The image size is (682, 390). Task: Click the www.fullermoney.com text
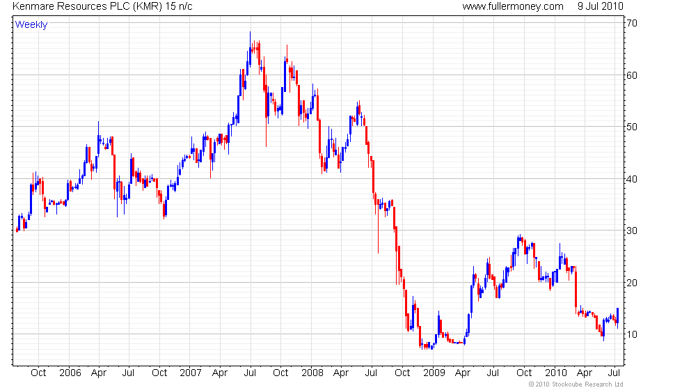pyautogui.click(x=513, y=6)
